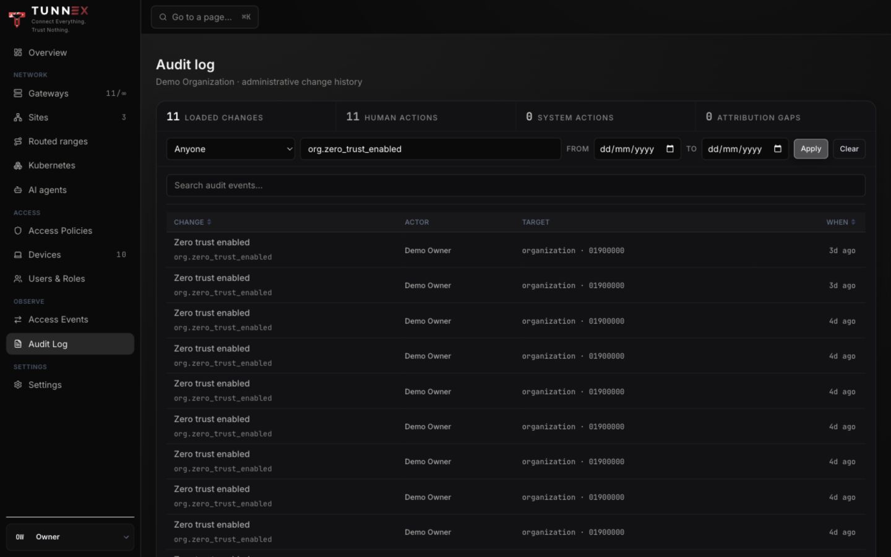Click the Settings gear icon
This screenshot has width=891, height=557.
(x=18, y=385)
